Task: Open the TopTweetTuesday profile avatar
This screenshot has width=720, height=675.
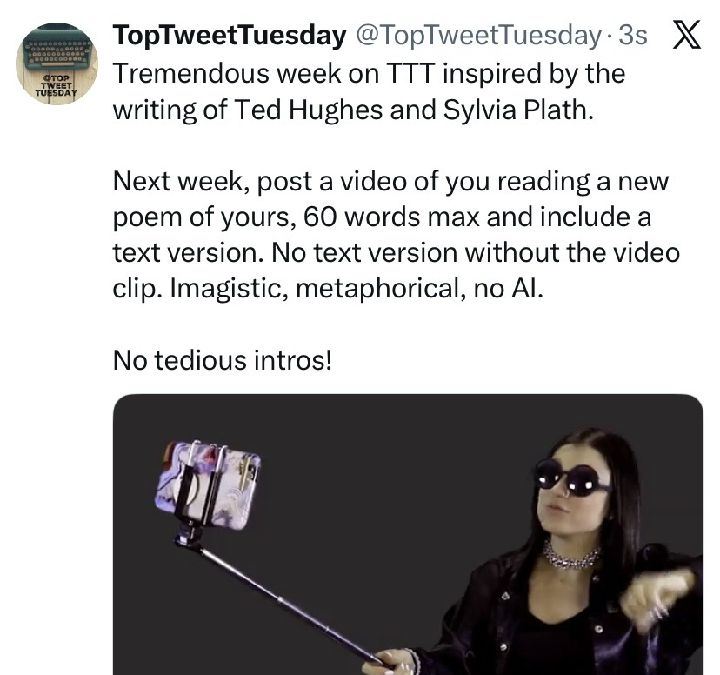Action: click(x=57, y=65)
